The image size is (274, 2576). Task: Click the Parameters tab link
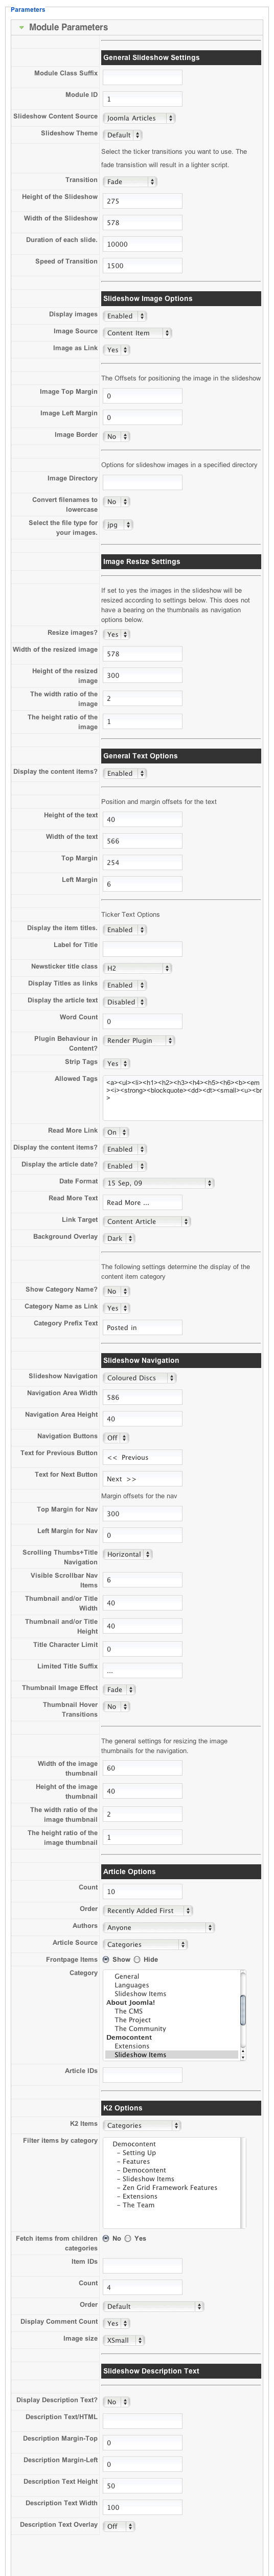[28, 9]
